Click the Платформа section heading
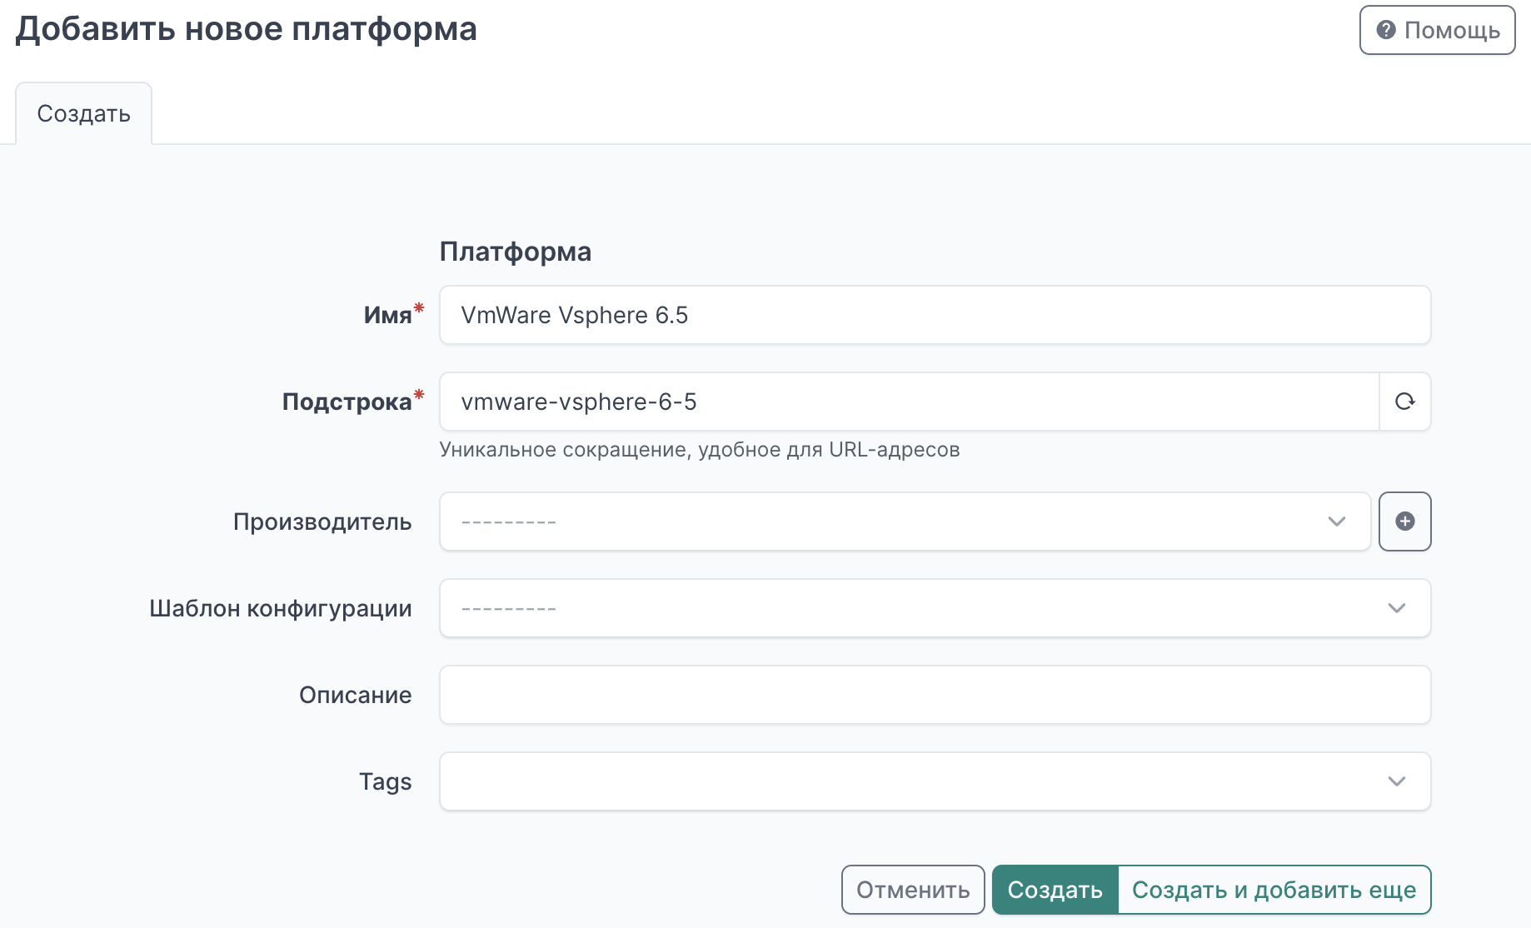1531x928 pixels. tap(515, 252)
